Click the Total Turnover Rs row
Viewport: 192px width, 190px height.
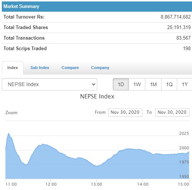97,17
